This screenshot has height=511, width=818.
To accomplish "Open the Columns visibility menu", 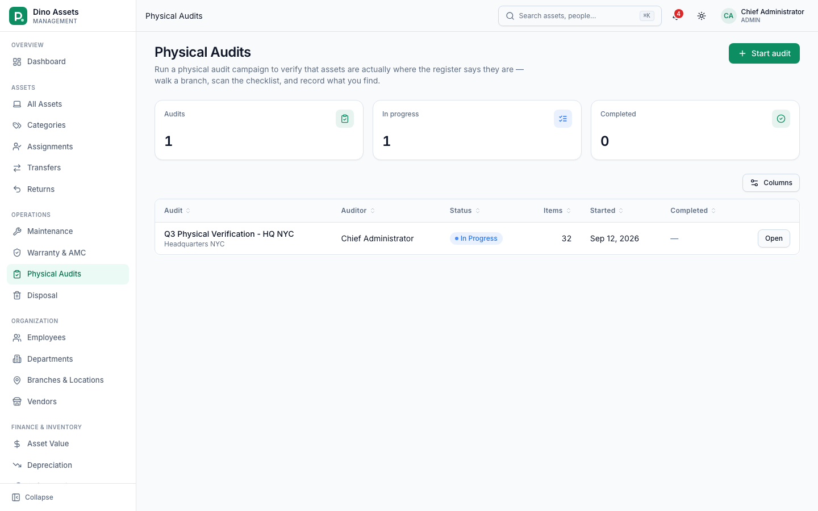I will click(x=771, y=183).
